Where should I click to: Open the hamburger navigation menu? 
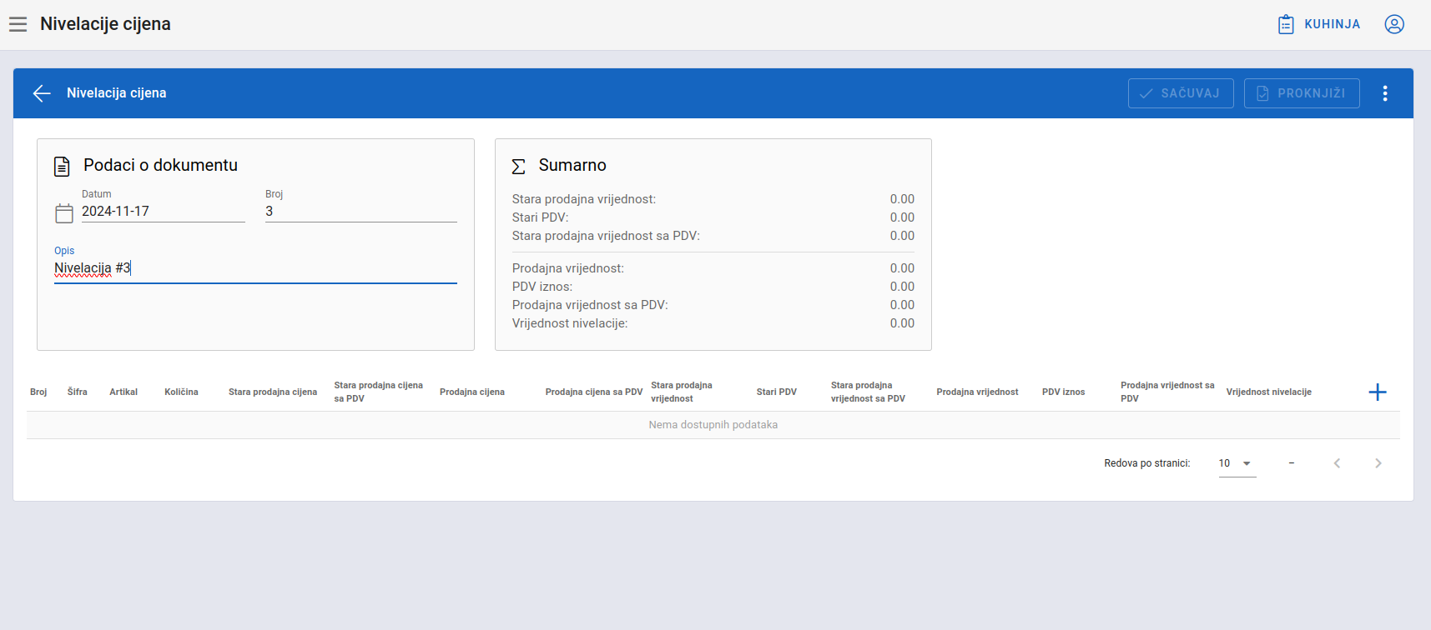18,24
